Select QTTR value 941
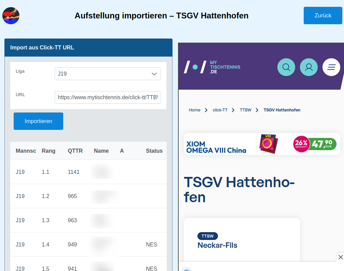Image resolution: width=344 pixels, height=271 pixels. click(x=72, y=268)
